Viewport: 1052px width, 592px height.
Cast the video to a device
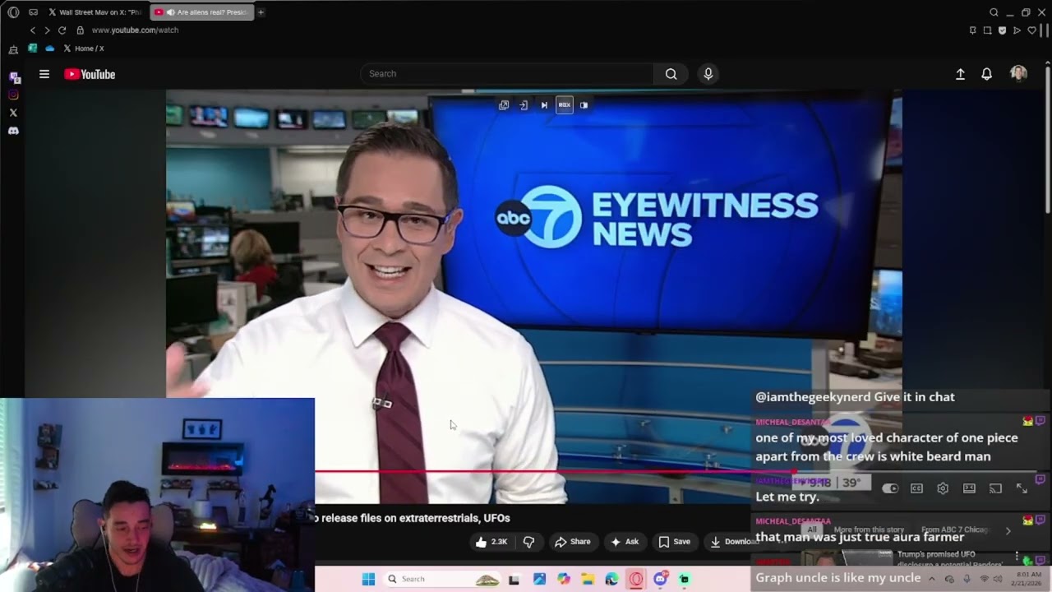tap(995, 488)
